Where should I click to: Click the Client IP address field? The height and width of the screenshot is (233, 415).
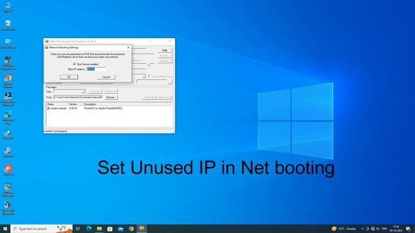(x=97, y=69)
